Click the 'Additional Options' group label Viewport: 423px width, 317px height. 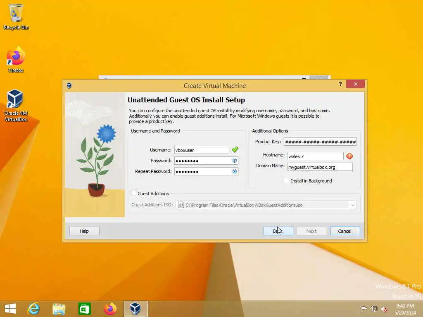point(270,131)
